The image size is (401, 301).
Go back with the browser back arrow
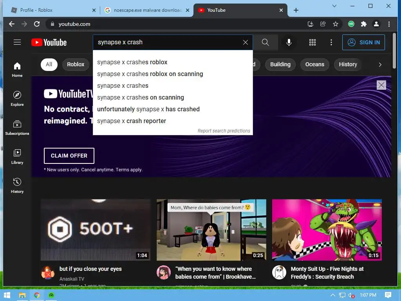coord(12,24)
